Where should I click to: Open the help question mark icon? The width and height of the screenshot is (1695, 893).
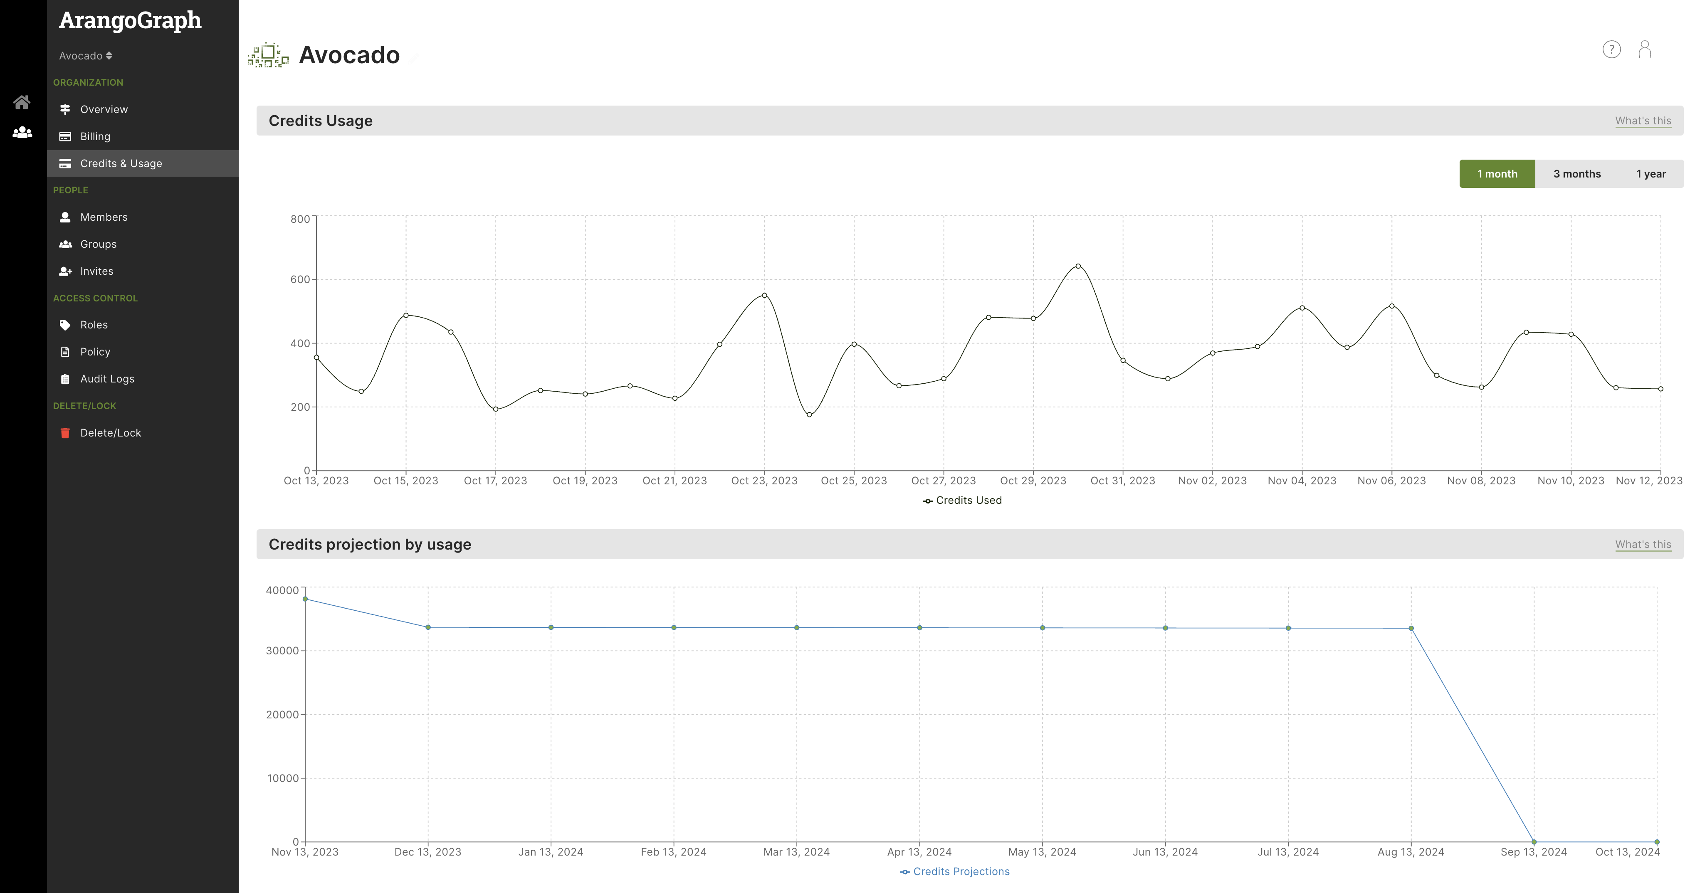click(1611, 49)
